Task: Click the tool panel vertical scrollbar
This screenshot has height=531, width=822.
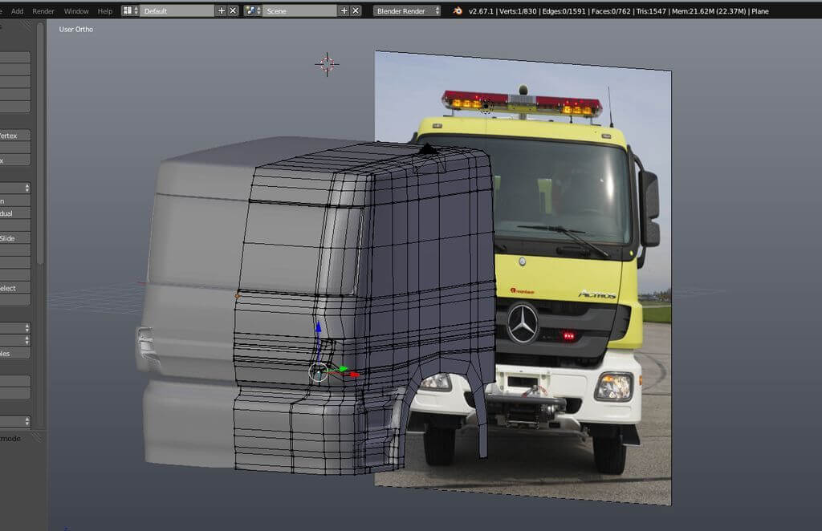Action: 40,160
